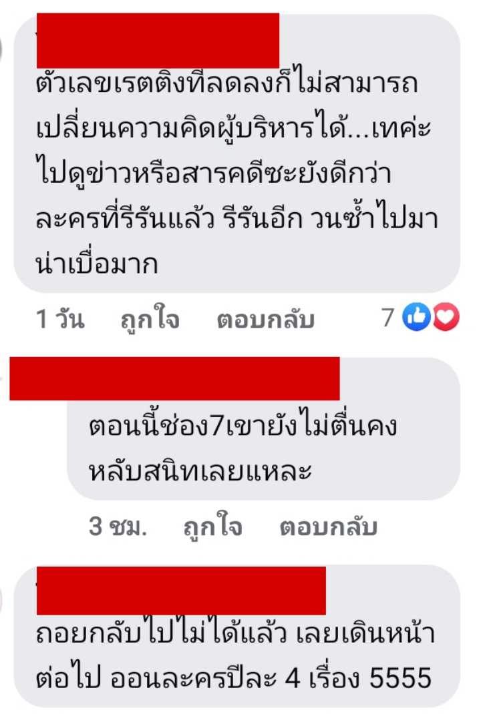Image resolution: width=481 pixels, height=714 pixels.
Task: Like the comment posted 1 วัน ago
Action: (150, 319)
